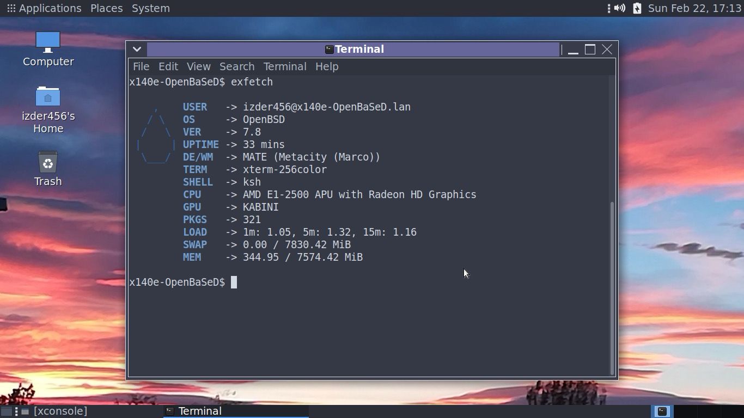
Task: Open the calendar by clicking the clock
Action: (694, 8)
